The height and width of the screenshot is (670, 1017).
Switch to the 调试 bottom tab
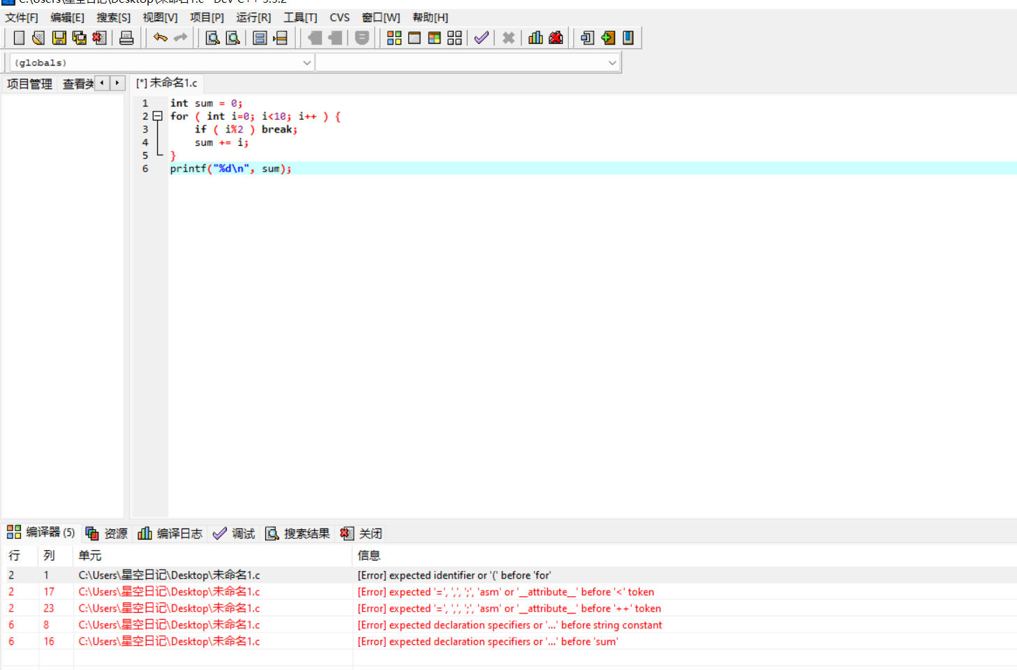(235, 533)
